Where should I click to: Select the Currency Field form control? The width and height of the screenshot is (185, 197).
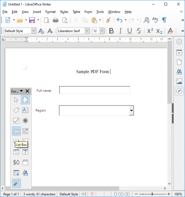16,162
